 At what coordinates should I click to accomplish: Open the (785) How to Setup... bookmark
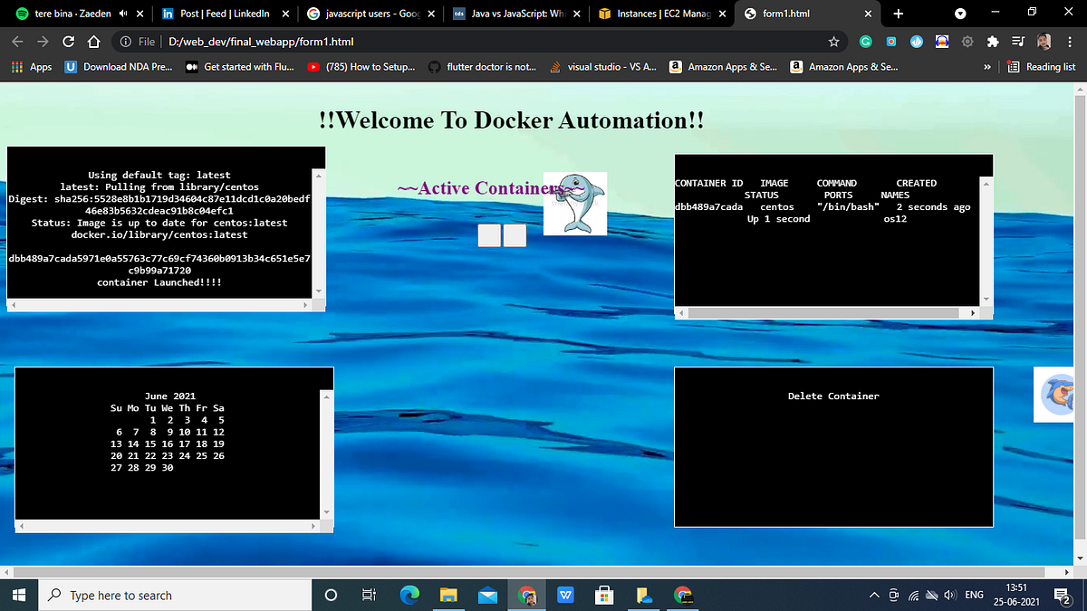tap(361, 67)
